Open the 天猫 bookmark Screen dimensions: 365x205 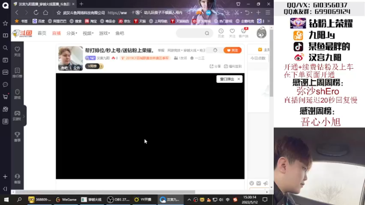(x=140, y=21)
